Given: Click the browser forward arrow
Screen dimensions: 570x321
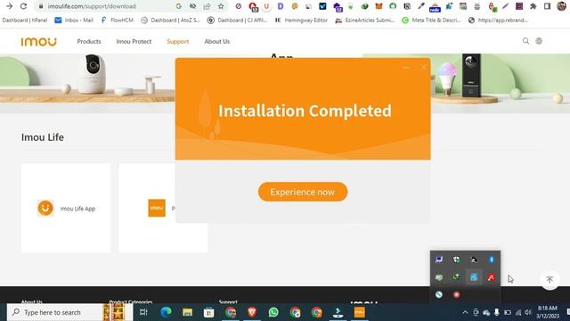Looking at the screenshot, I should point(10,6).
